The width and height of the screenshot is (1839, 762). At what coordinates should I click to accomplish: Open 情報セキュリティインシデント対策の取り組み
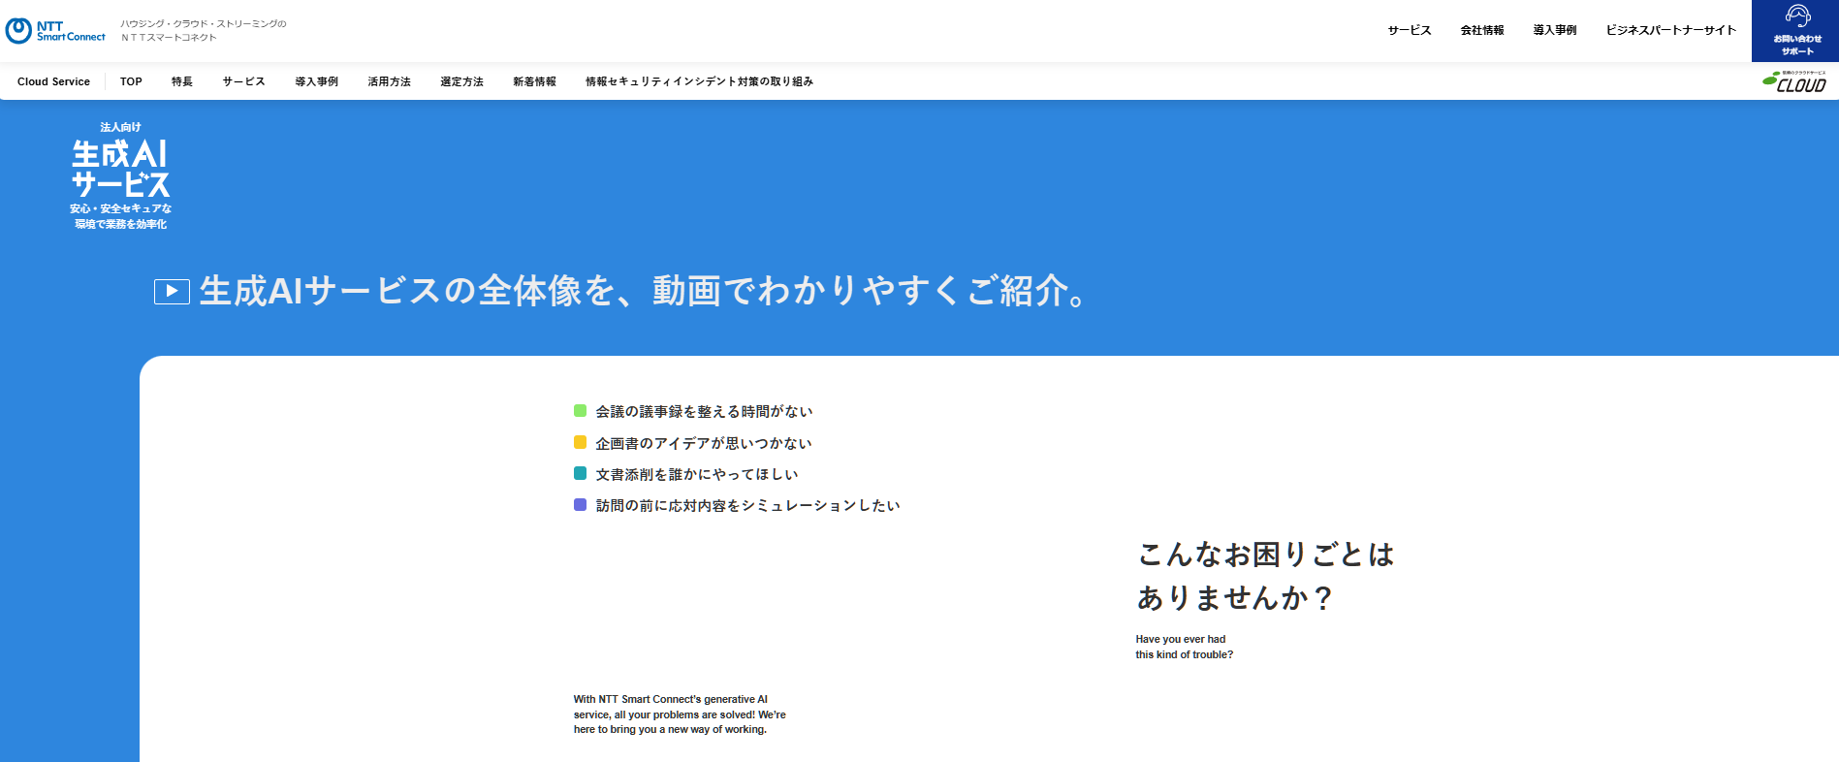pyautogui.click(x=699, y=81)
